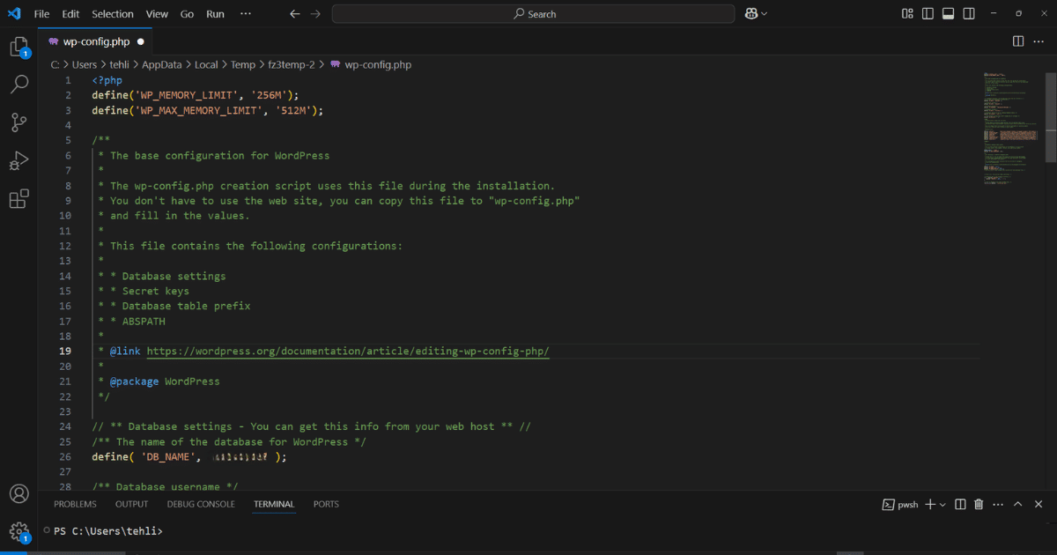Select the TERMINAL panel tab
This screenshot has width=1057, height=555.
click(x=274, y=505)
